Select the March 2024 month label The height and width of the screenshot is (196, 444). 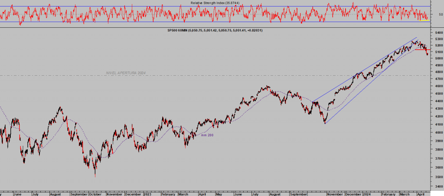404,194
